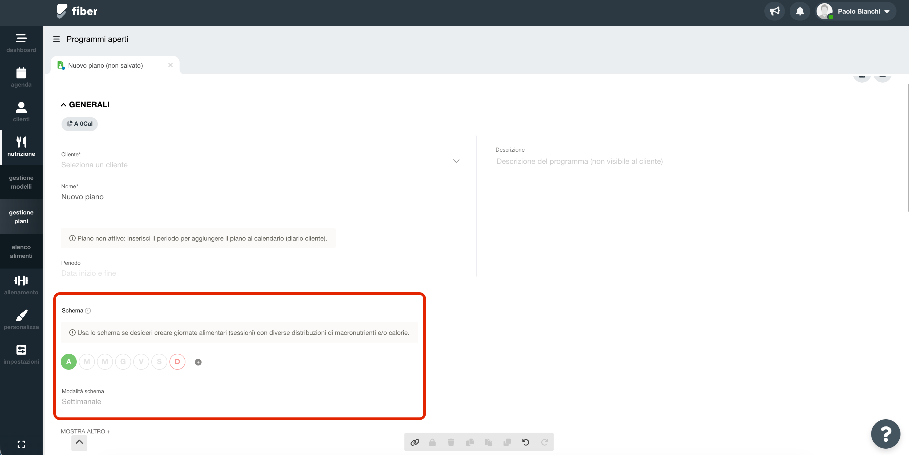Open impostazioni settings section
The height and width of the screenshot is (455, 909).
coord(21,355)
